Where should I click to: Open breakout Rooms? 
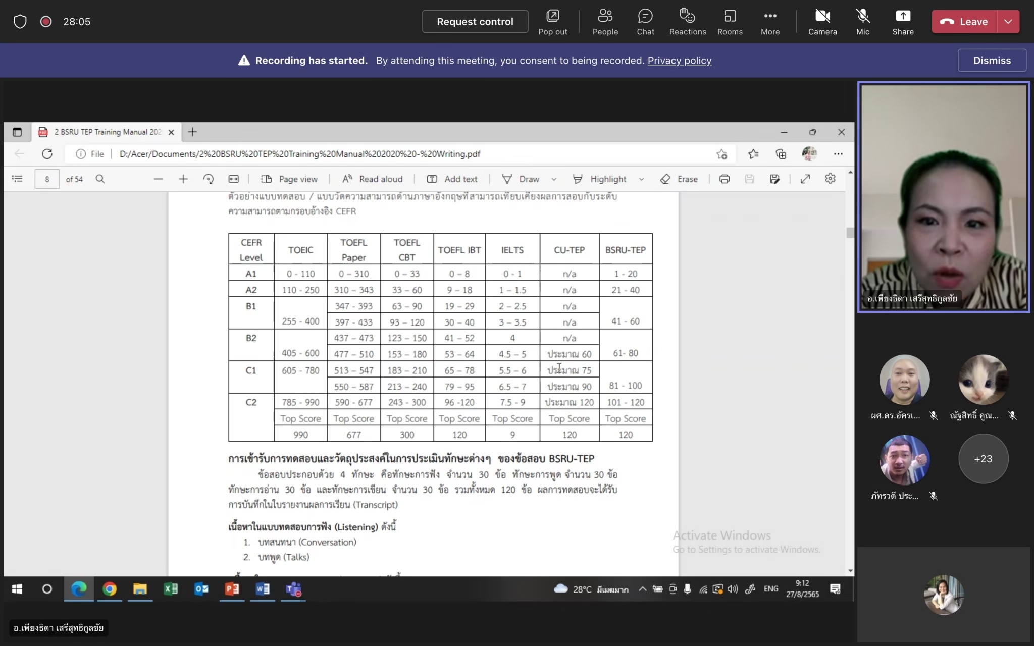tap(730, 22)
